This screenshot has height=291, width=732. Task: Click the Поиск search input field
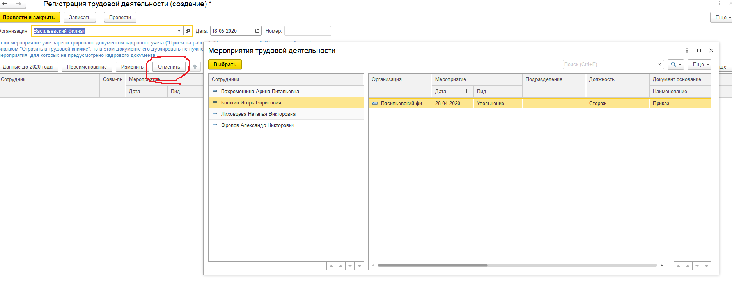click(x=609, y=65)
